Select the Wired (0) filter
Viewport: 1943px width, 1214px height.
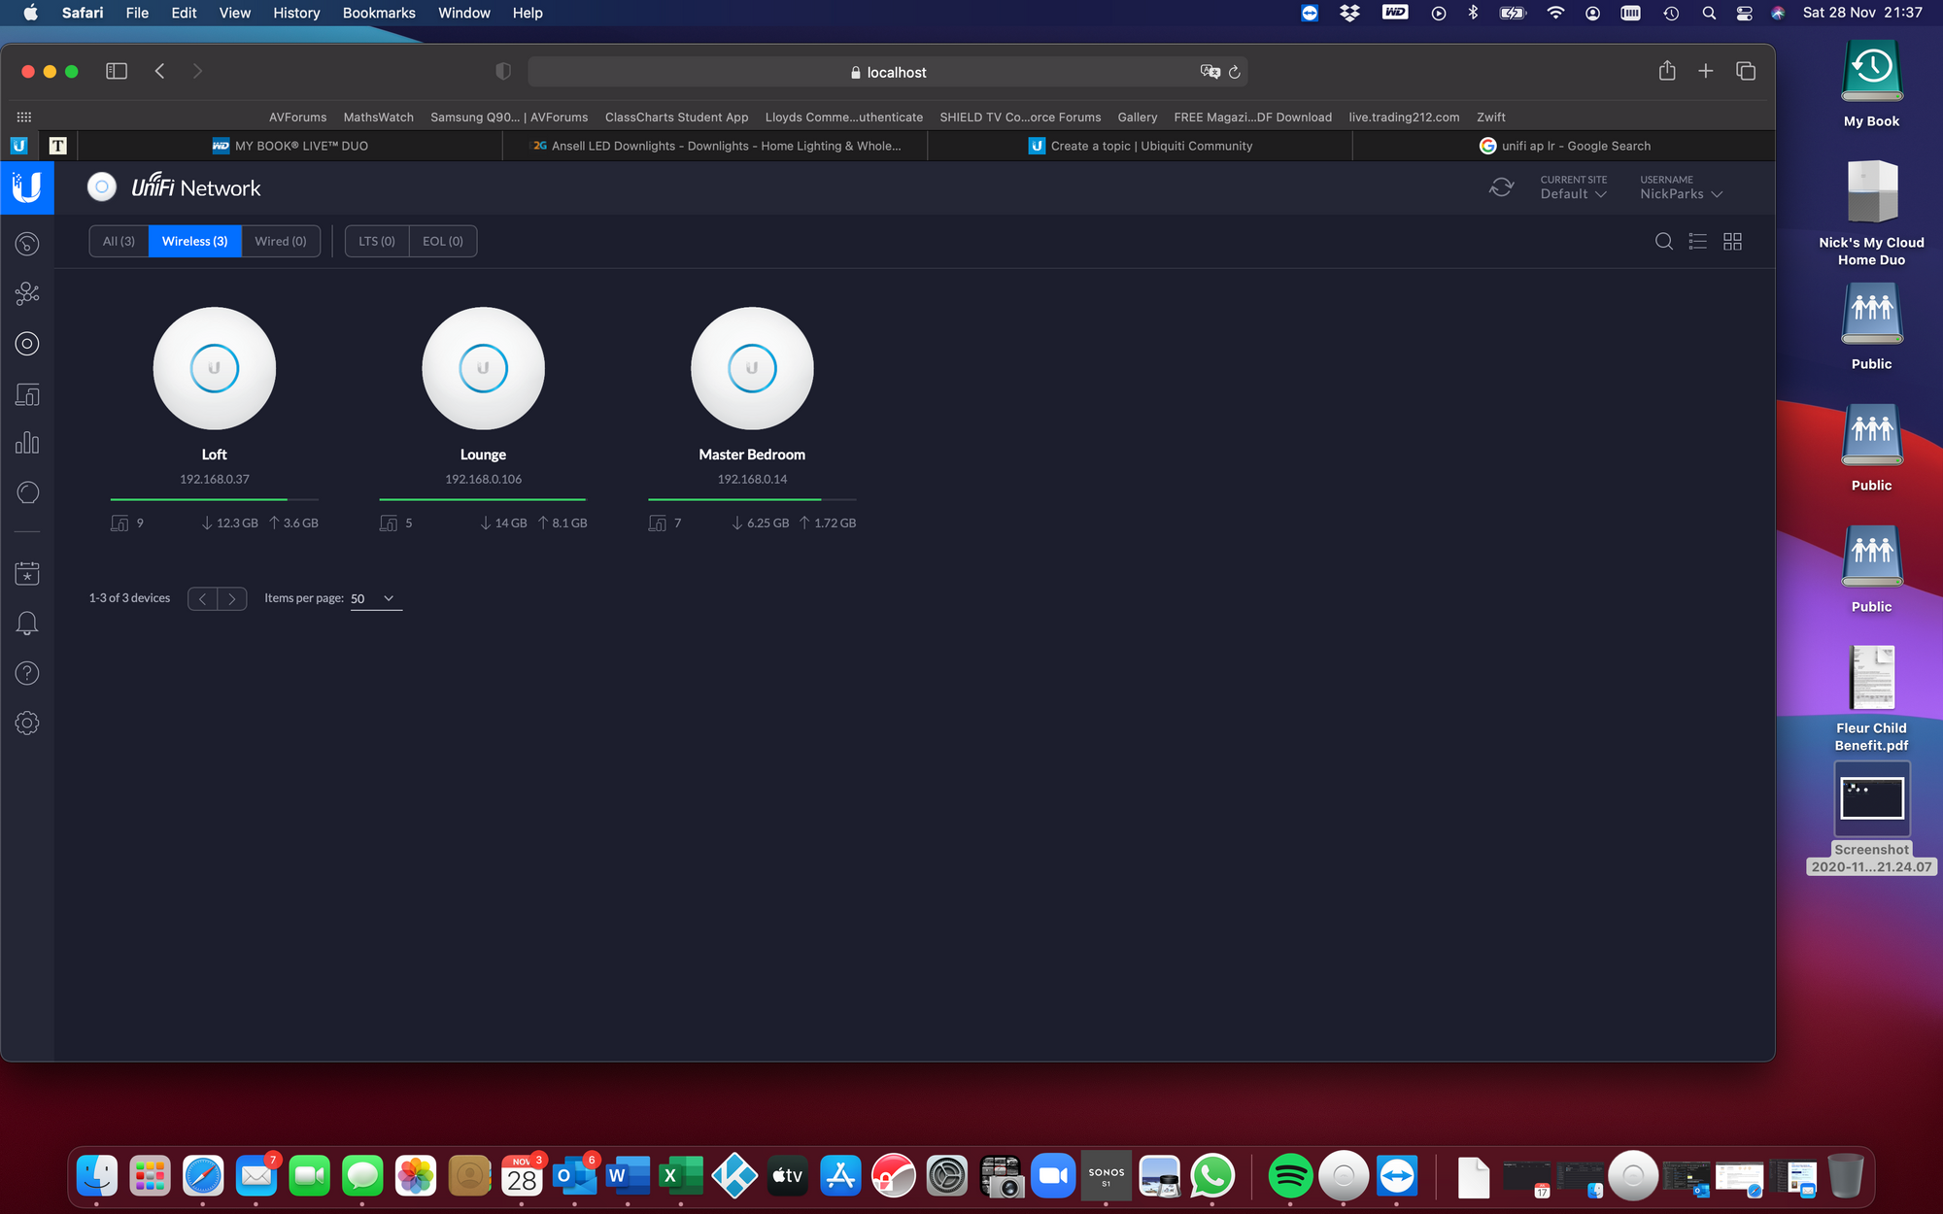click(x=281, y=241)
